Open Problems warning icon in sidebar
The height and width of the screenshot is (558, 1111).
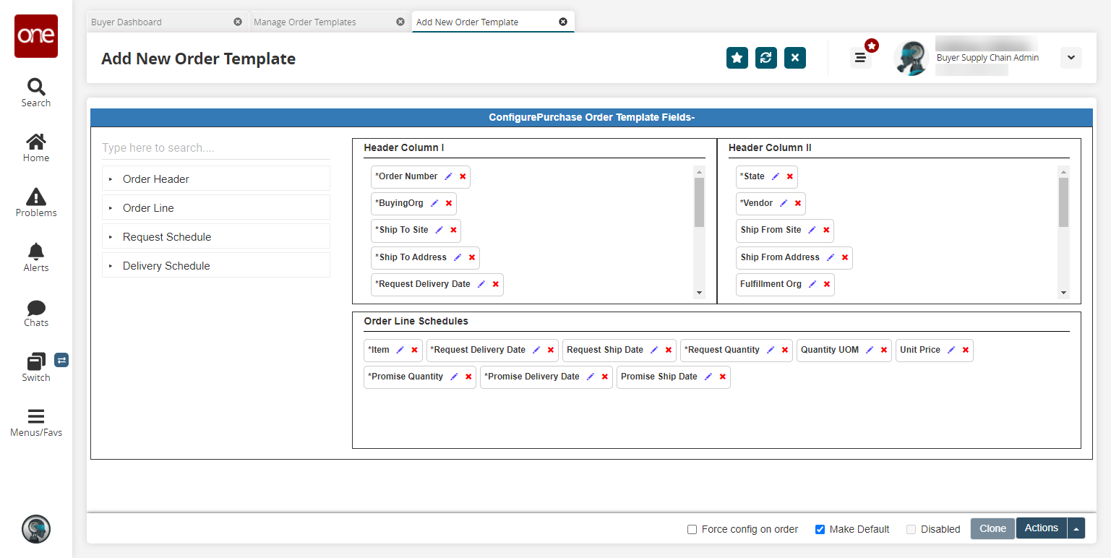pos(35,202)
